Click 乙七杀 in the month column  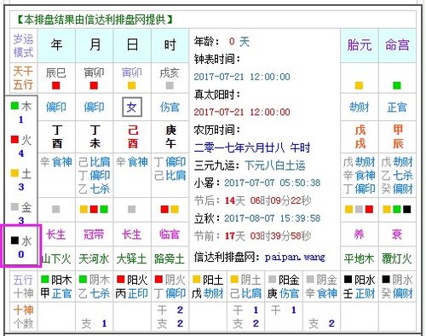tap(94, 188)
